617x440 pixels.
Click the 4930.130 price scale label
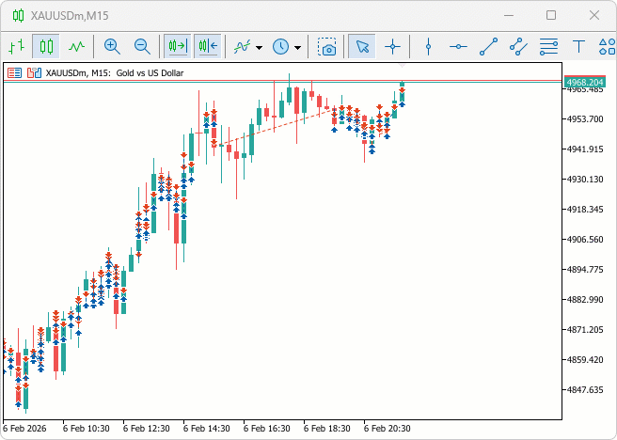coord(585,179)
